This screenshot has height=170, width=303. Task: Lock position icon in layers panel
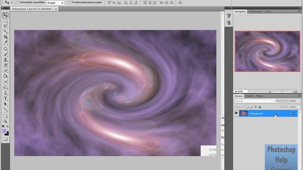click(x=256, y=107)
